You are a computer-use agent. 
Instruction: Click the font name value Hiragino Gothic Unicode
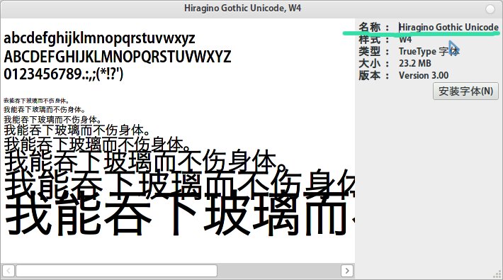[x=448, y=28]
